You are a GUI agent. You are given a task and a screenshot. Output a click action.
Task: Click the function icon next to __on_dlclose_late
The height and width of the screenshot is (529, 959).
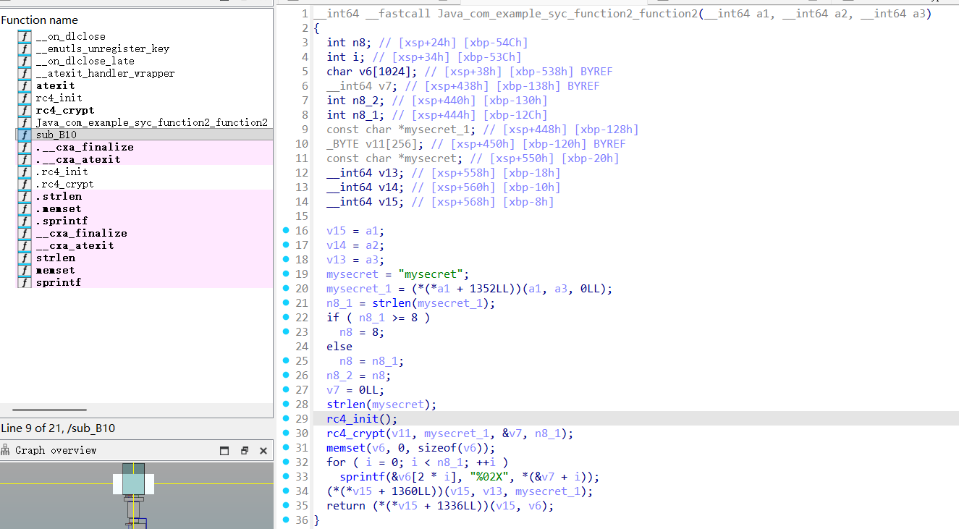[25, 61]
